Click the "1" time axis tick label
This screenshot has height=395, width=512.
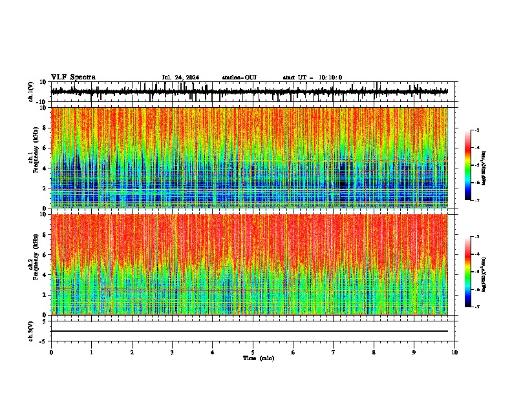tap(91, 352)
